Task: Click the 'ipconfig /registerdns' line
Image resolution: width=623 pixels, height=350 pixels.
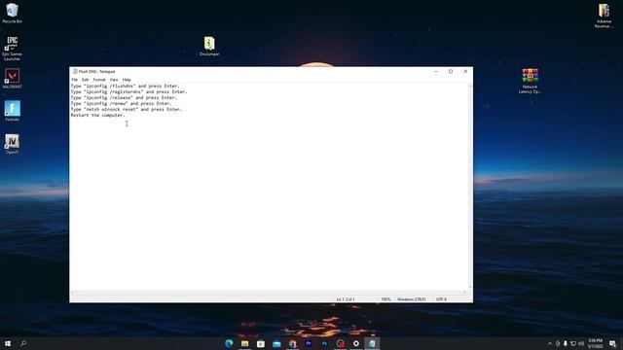Action: (128, 91)
